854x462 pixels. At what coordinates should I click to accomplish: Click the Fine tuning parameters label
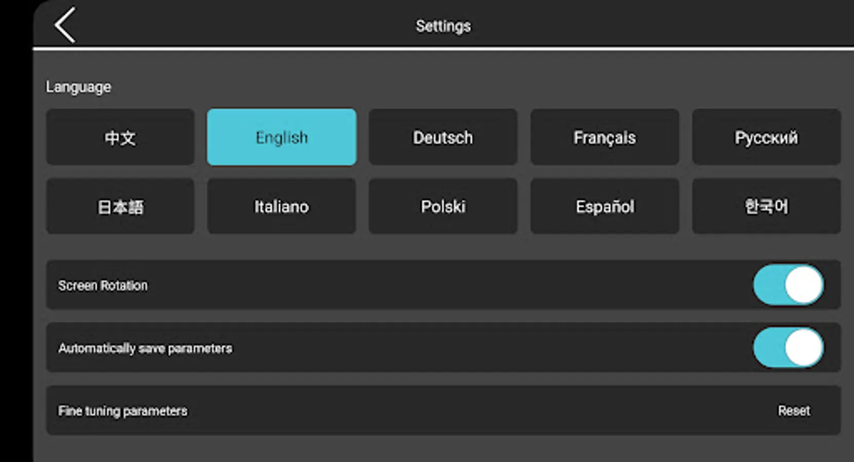(122, 411)
